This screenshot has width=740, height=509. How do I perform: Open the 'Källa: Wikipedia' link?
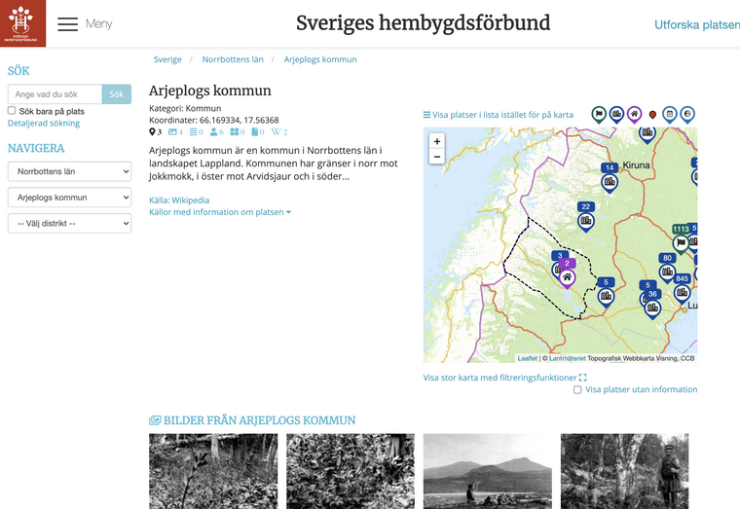pyautogui.click(x=179, y=200)
